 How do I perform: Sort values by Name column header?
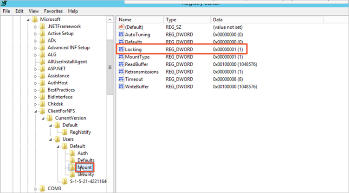pyautogui.click(x=140, y=19)
